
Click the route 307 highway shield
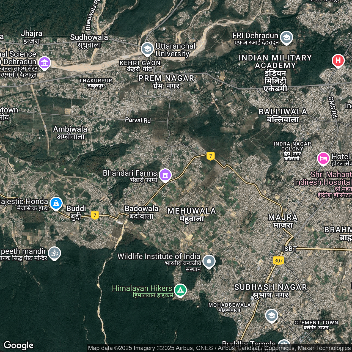(x=278, y=261)
